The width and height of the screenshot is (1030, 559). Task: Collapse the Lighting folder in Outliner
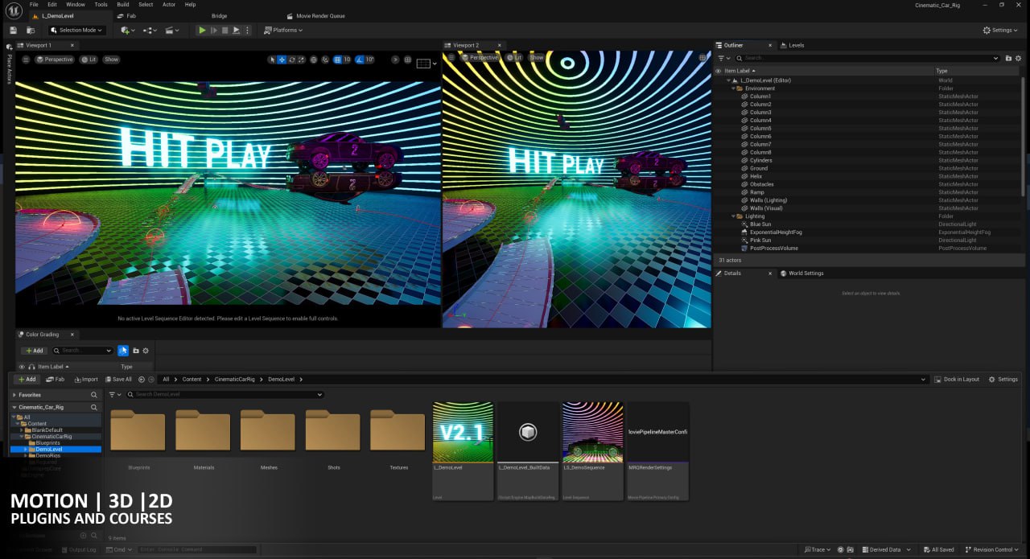click(734, 216)
